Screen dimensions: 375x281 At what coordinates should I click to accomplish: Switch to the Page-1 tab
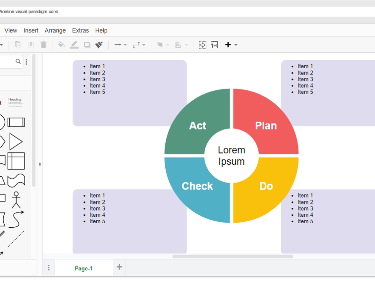coord(84,268)
